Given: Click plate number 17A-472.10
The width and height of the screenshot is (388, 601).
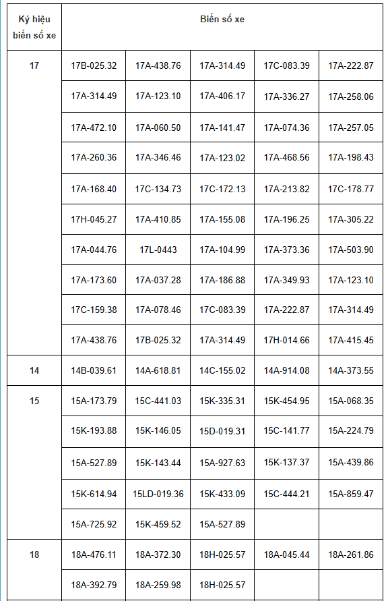Looking at the screenshot, I should tap(94, 127).
